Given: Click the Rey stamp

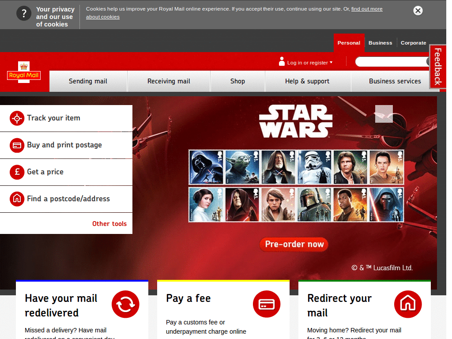Looking at the screenshot, I should click(x=386, y=167).
